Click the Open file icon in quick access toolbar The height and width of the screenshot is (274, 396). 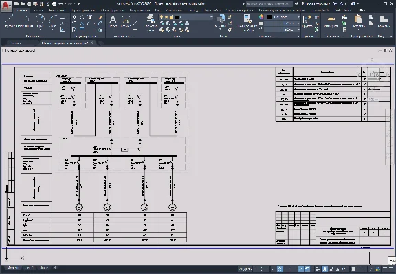pos(23,4)
